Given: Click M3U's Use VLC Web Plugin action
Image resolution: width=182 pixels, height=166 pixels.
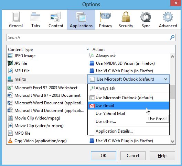Looking at the screenshot, I should (x=125, y=71).
